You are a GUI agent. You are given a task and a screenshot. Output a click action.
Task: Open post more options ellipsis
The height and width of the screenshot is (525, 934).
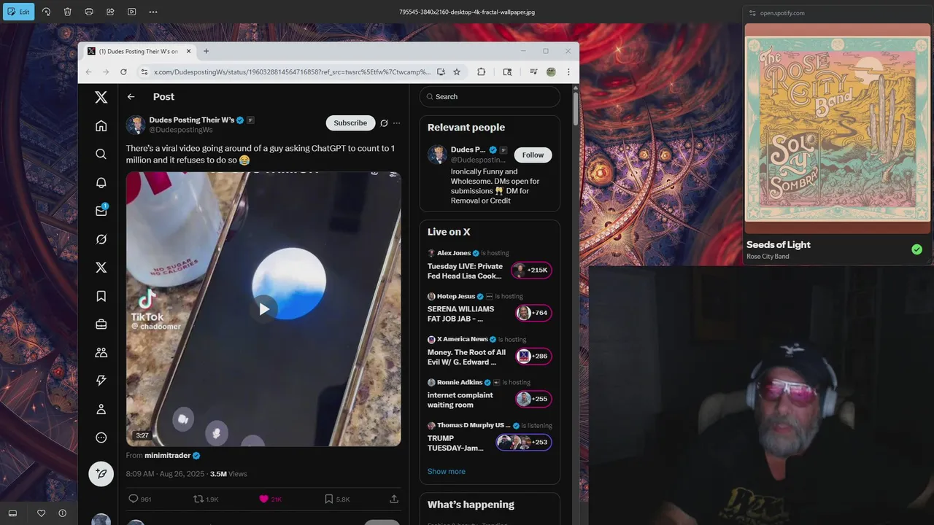(x=396, y=123)
